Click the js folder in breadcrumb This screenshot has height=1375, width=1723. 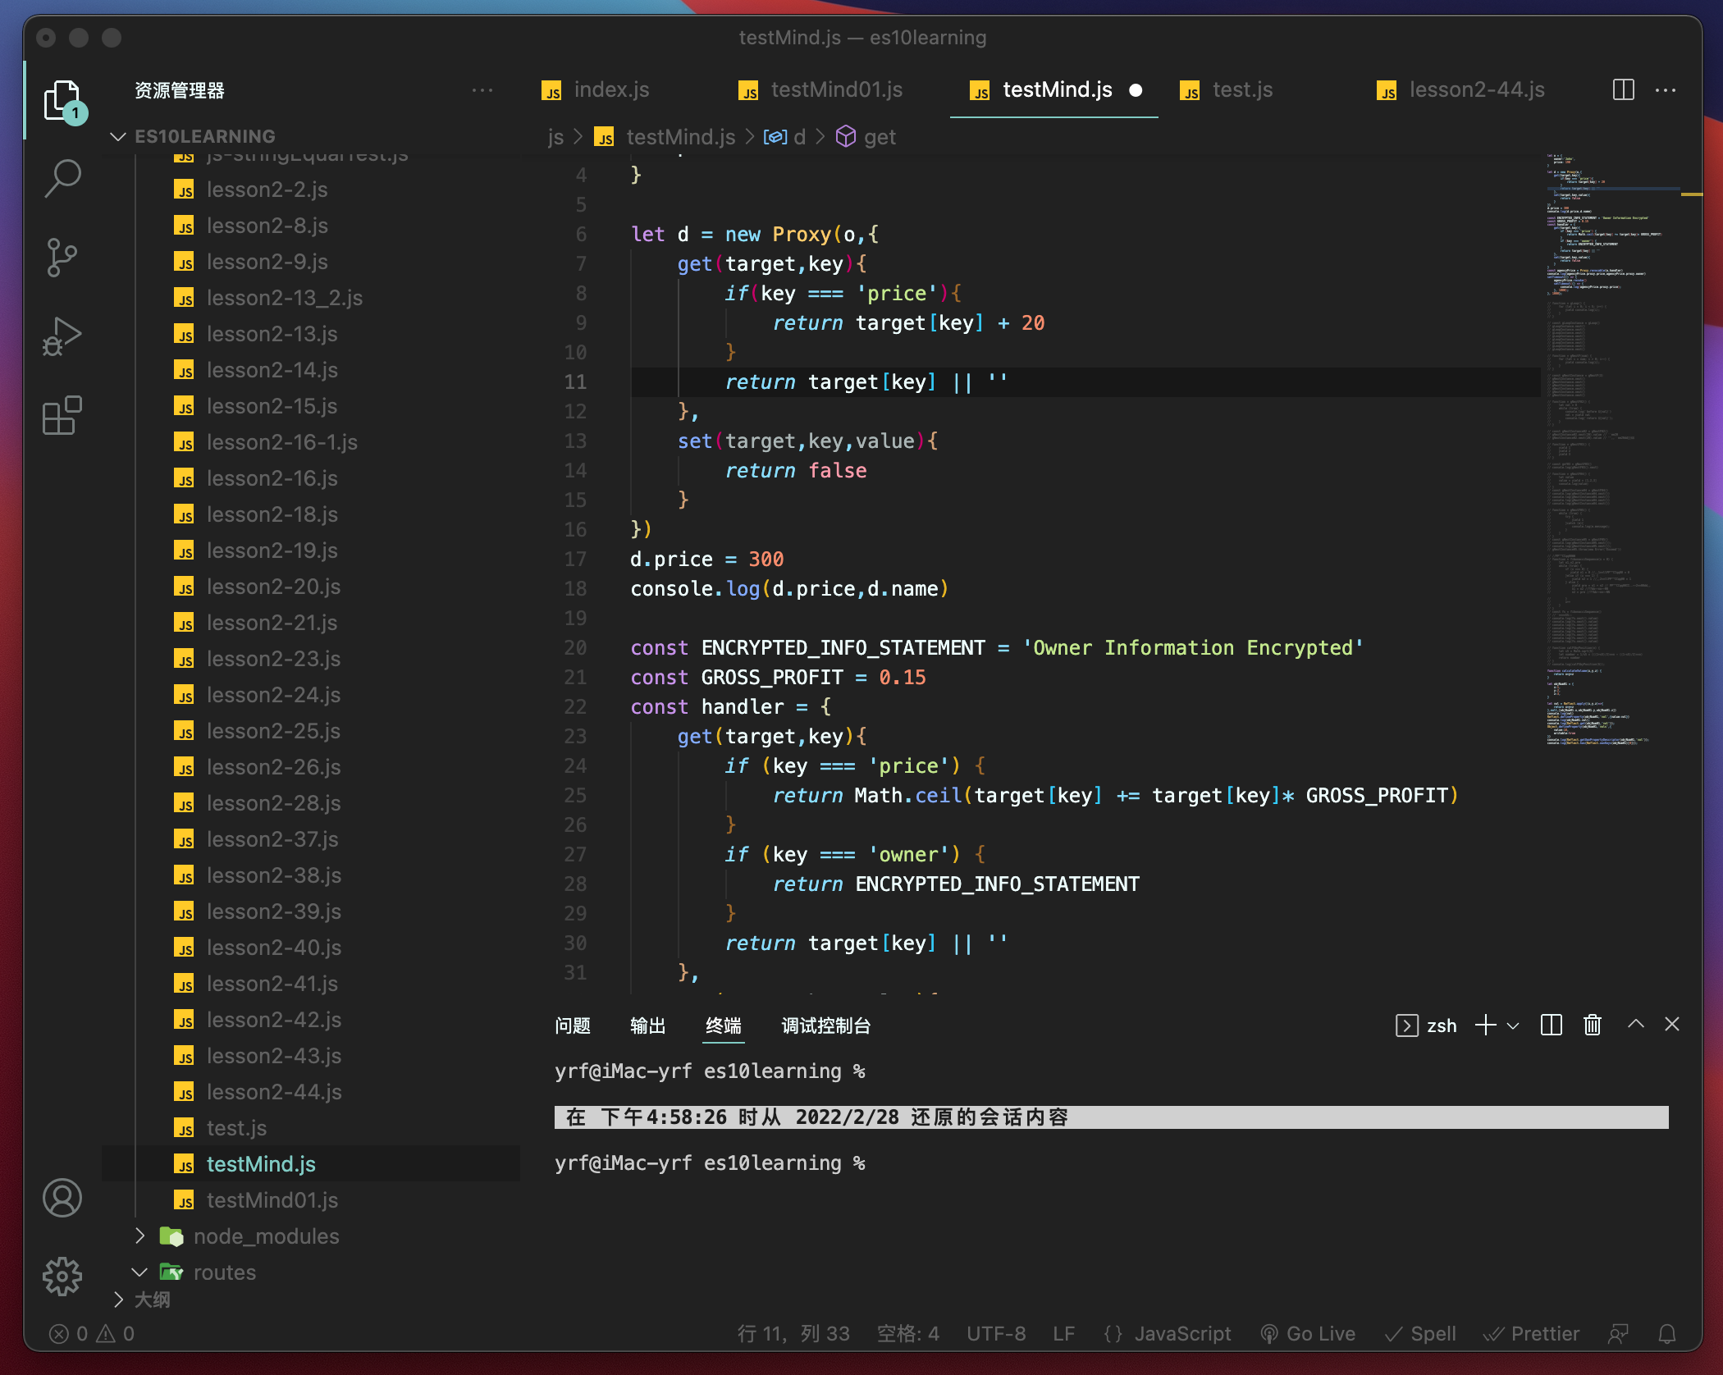coord(556,137)
